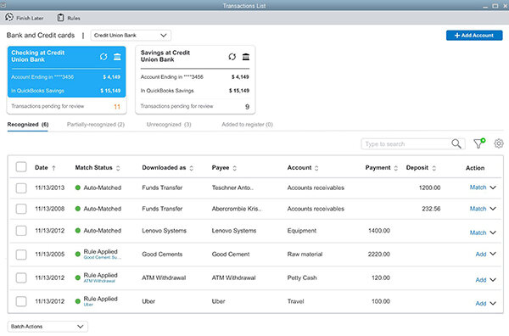The image size is (509, 336).
Task: Open Good Cement Su... rule link
Action: (103, 257)
